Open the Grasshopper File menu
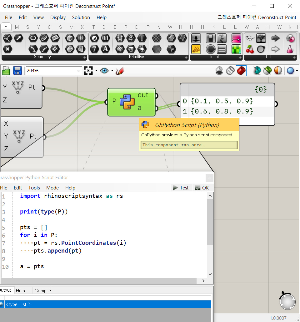 (9, 18)
